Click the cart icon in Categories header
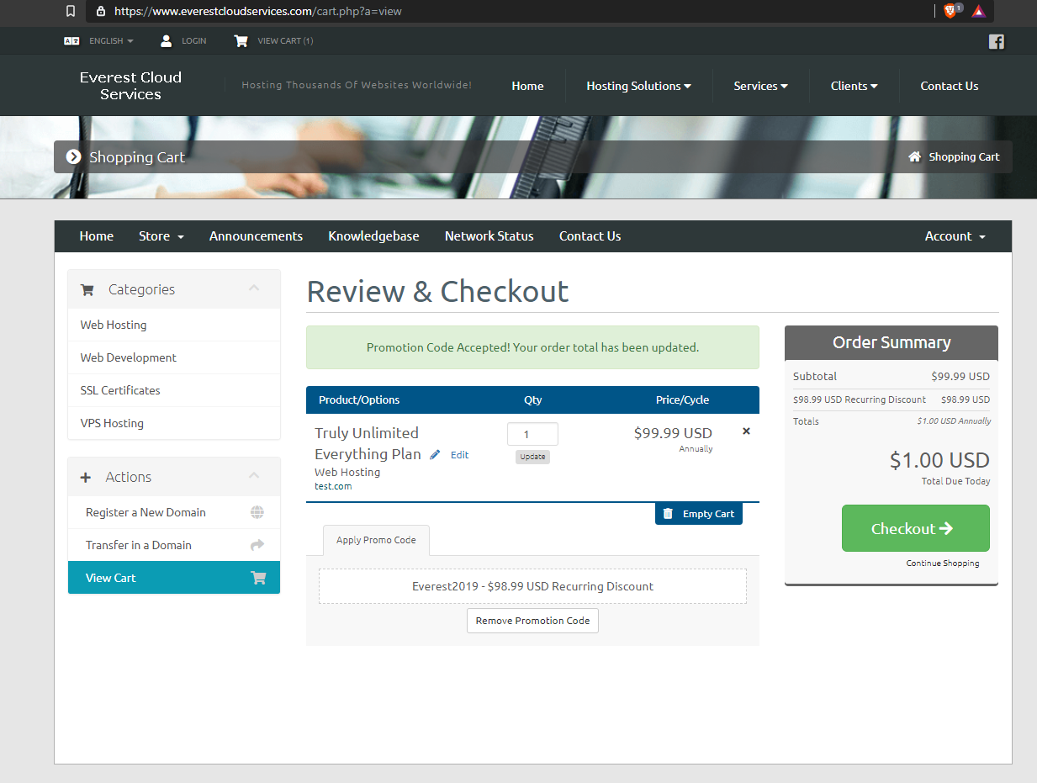Viewport: 1037px width, 783px height. pos(87,289)
